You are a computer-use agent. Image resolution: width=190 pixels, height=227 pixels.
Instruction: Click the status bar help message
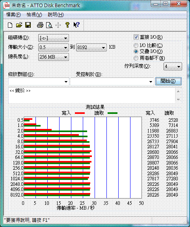tap(27, 220)
